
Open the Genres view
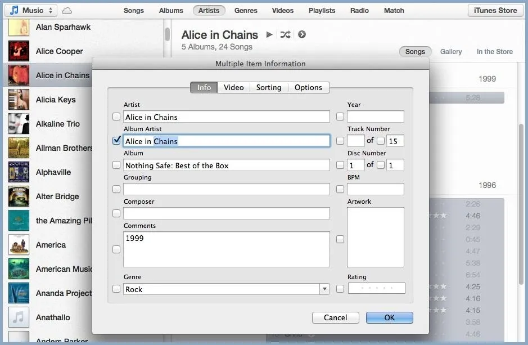pyautogui.click(x=246, y=11)
